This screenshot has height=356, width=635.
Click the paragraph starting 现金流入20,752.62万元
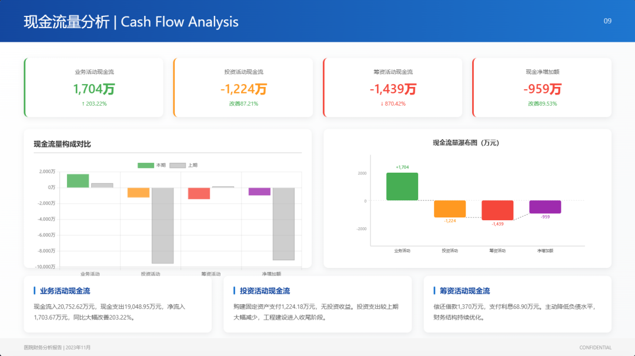(109, 312)
